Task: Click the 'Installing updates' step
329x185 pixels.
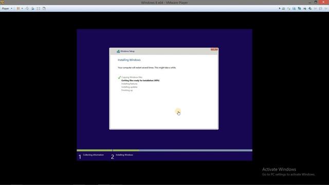Action: 129,87
